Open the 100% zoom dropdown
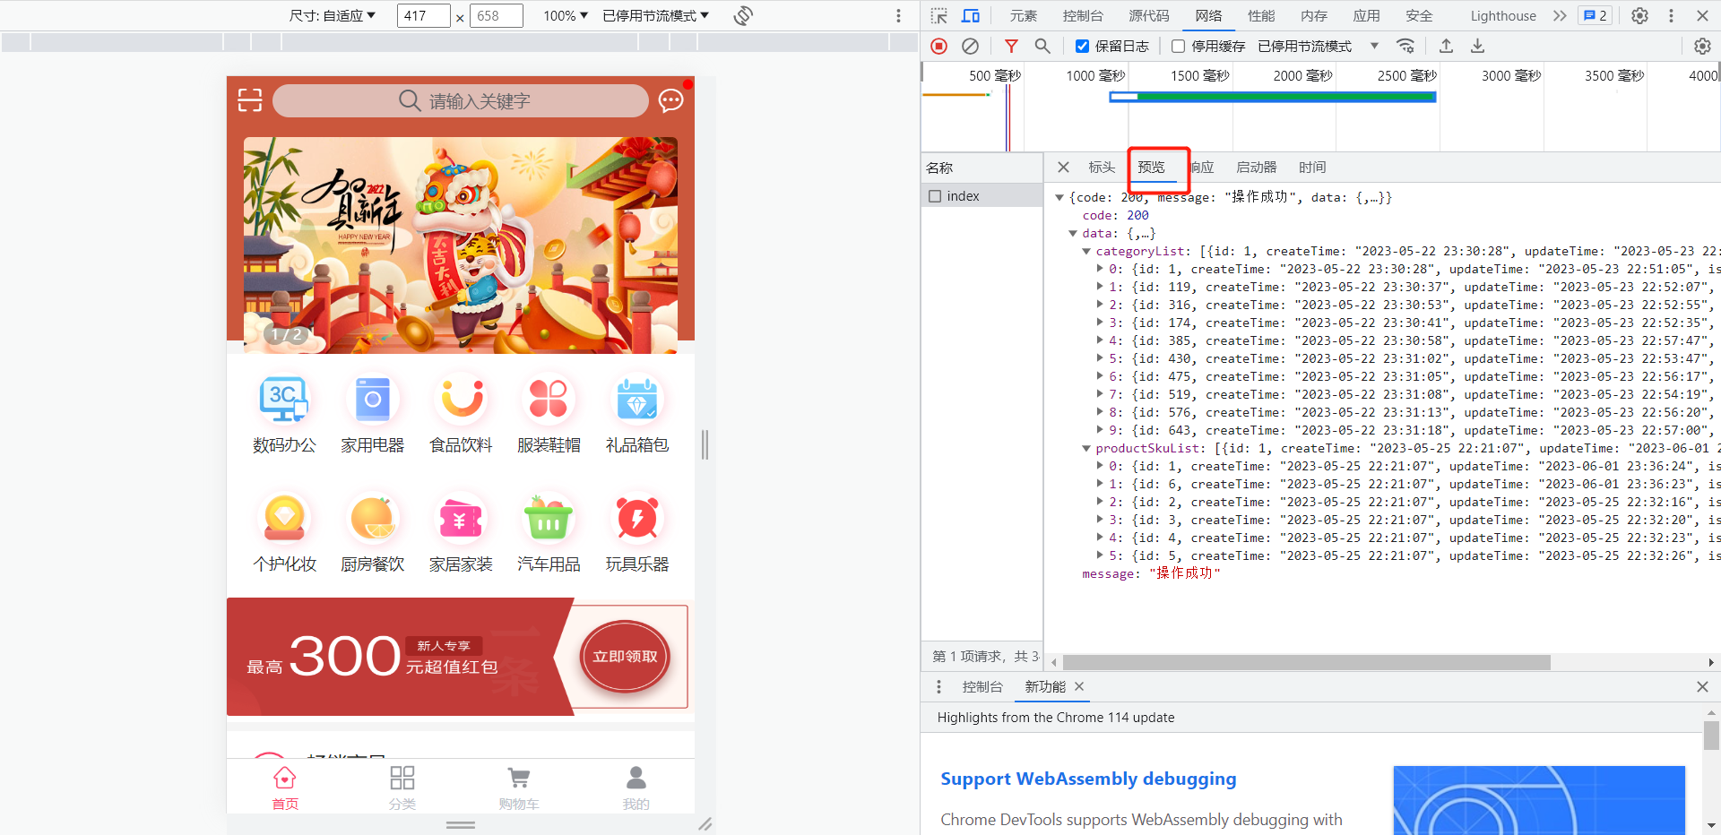Image resolution: width=1721 pixels, height=835 pixels. pos(566,16)
